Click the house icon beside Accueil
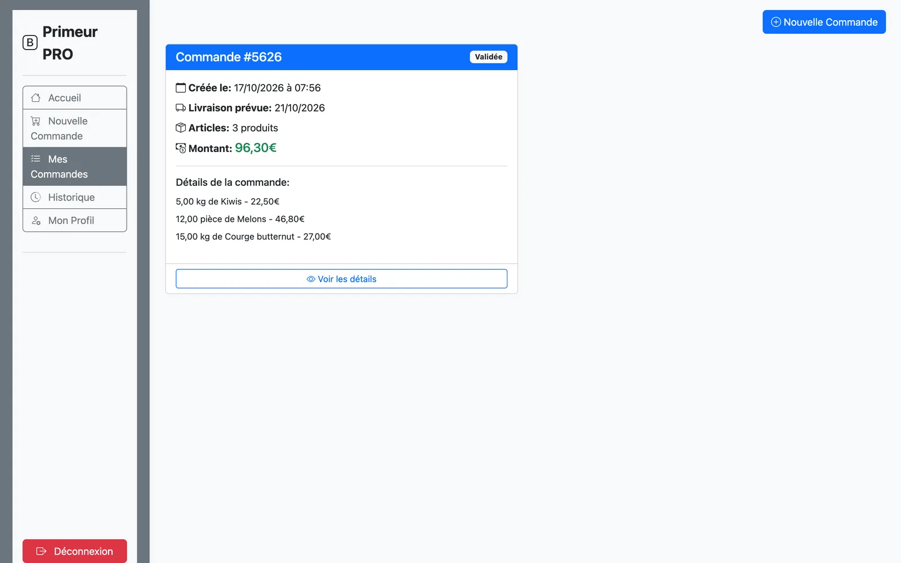Image resolution: width=901 pixels, height=563 pixels. (x=35, y=98)
